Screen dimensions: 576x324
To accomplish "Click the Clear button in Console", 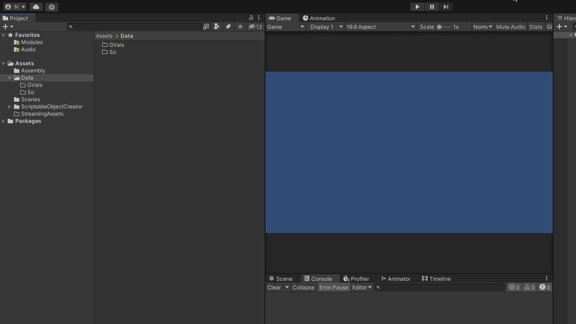I will pos(274,287).
